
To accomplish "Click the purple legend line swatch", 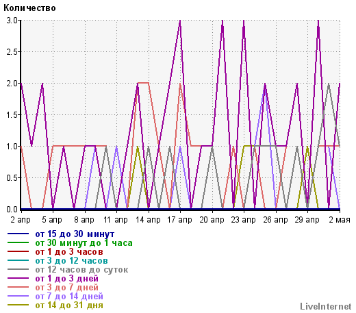I will coord(18,278).
